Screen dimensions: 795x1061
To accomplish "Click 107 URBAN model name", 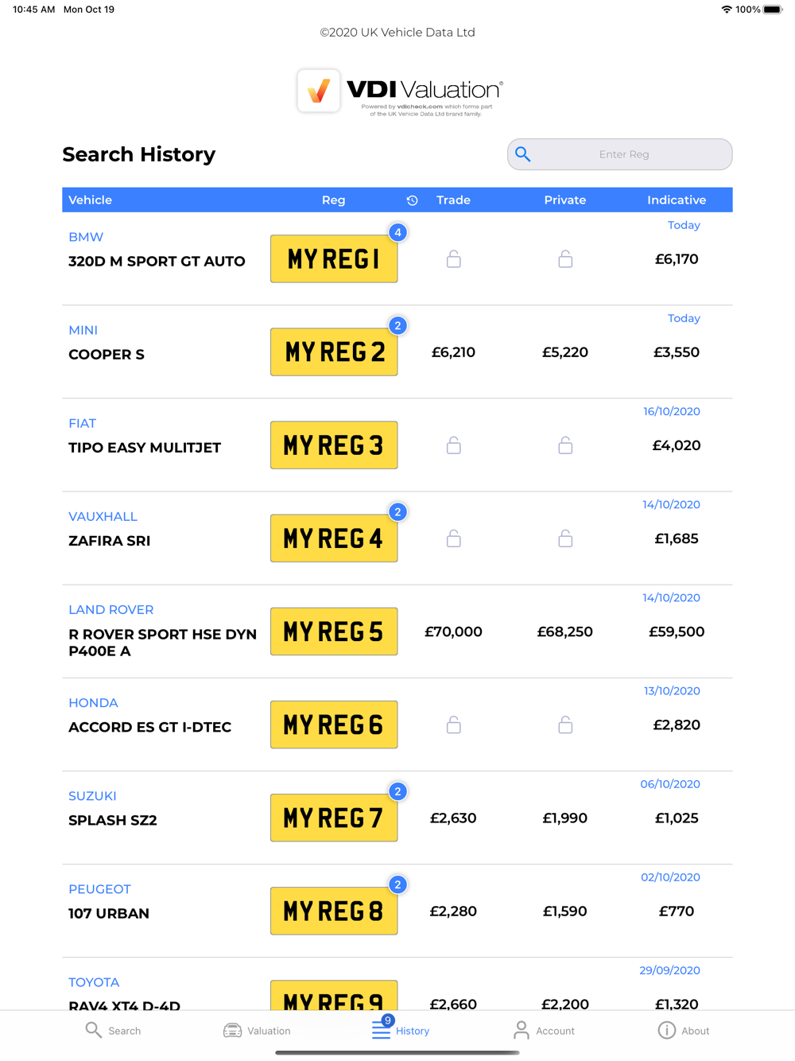I will coord(109,913).
